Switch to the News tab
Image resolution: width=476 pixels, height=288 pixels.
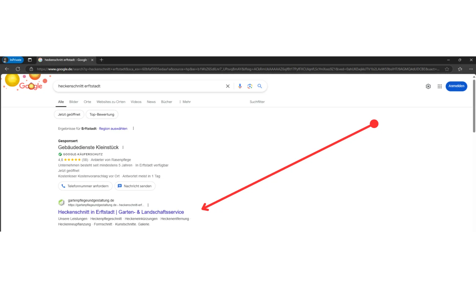(151, 102)
